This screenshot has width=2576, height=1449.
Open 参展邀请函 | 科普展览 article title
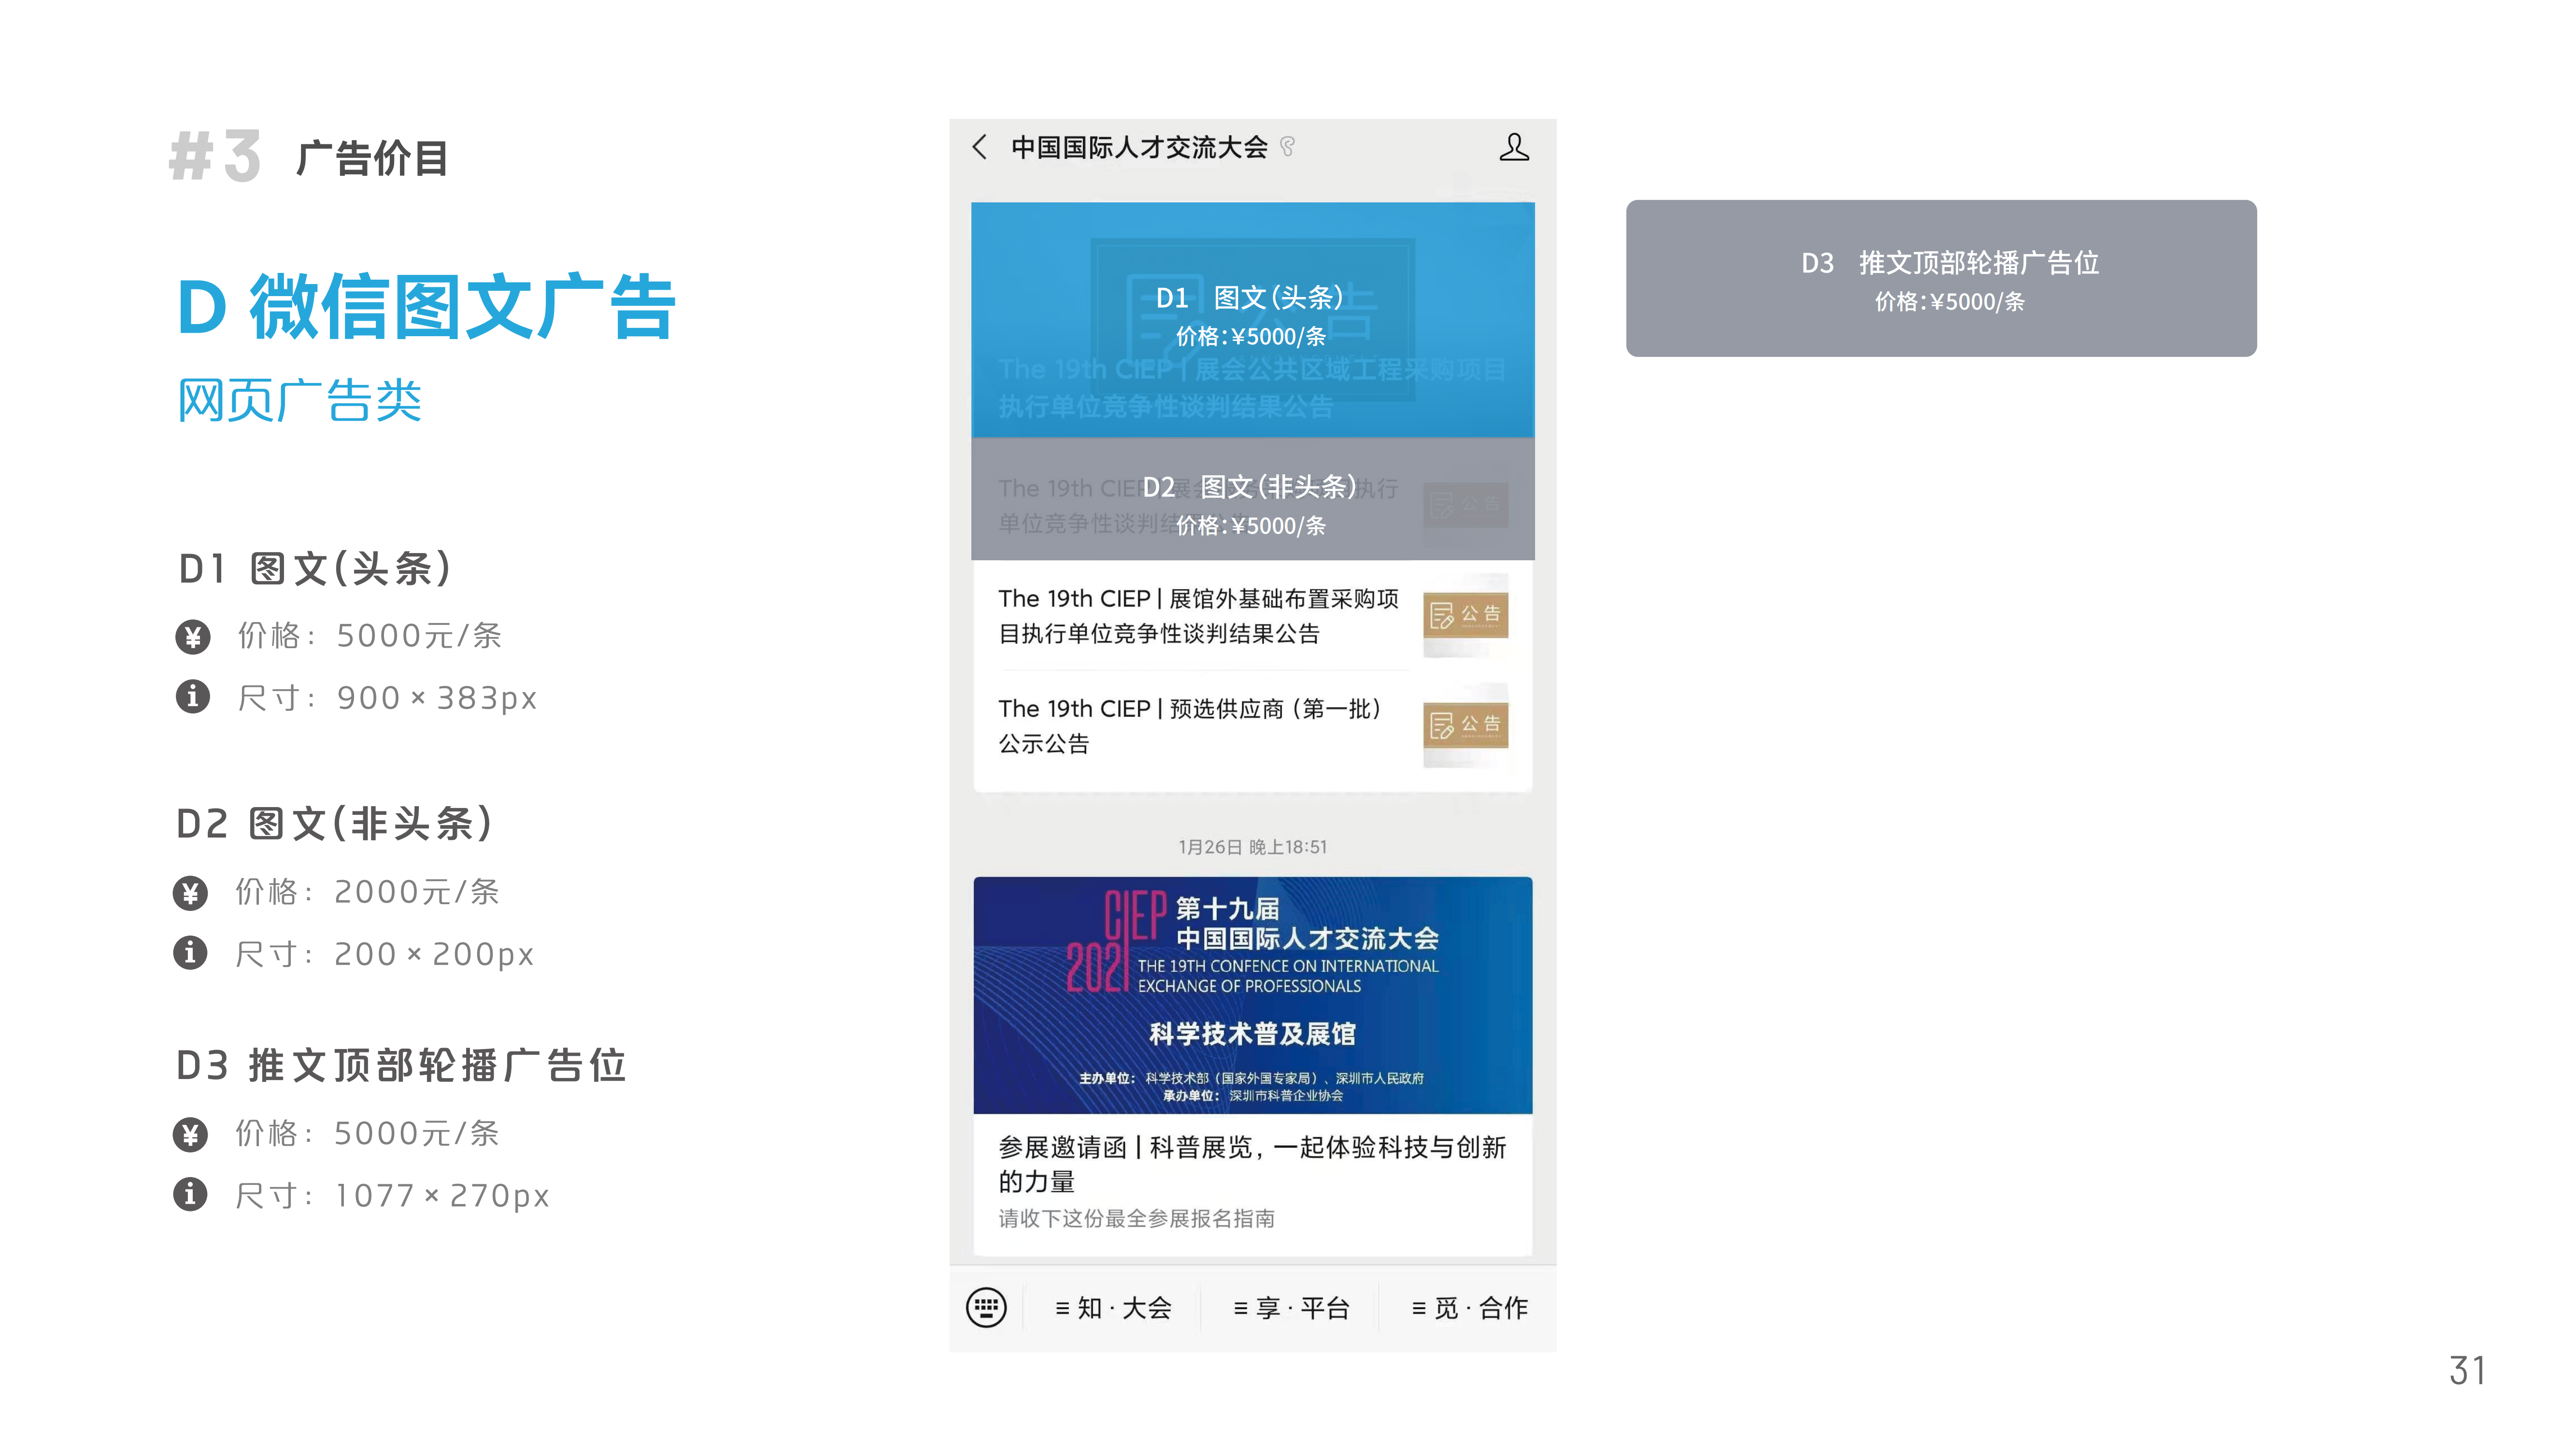point(1252,1164)
